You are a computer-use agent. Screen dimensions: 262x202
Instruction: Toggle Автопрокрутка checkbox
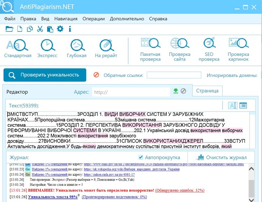[x=141, y=157]
